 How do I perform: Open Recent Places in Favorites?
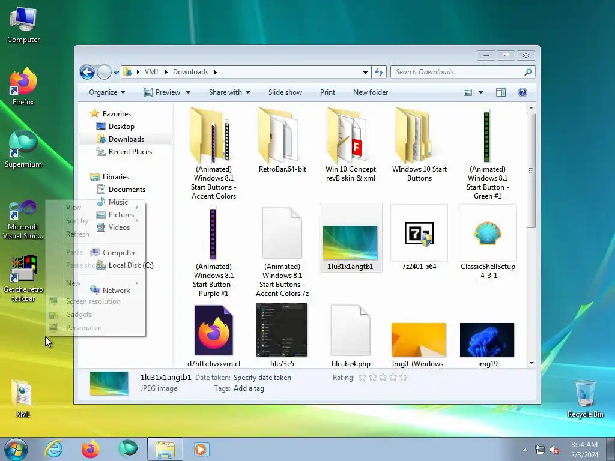pos(124,152)
